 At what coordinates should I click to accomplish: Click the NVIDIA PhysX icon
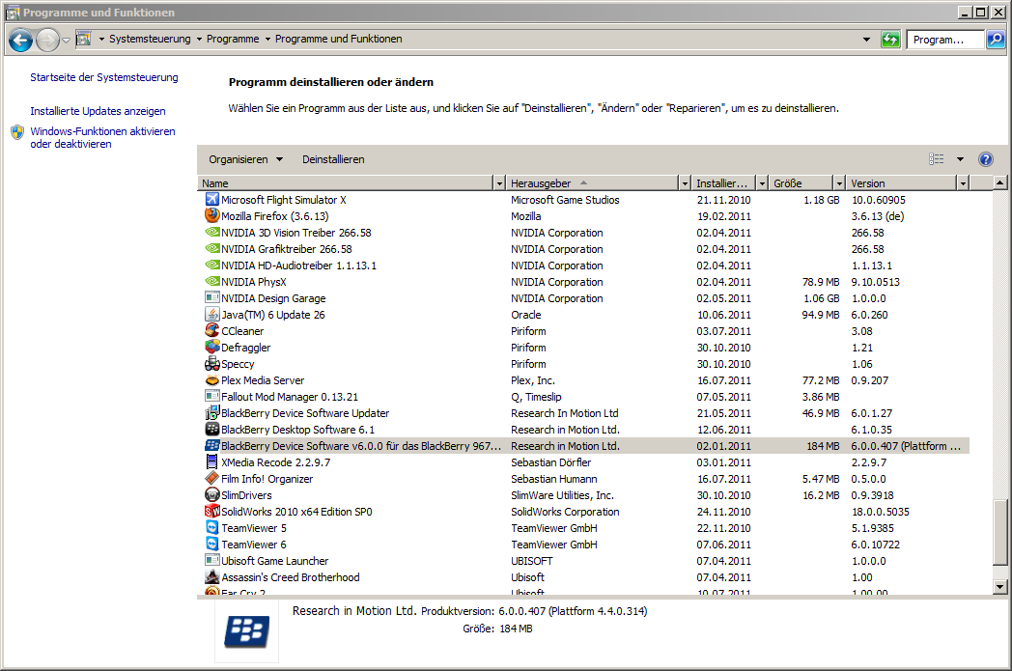coord(211,281)
